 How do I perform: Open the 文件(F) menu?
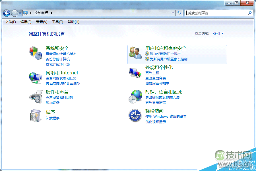11,22
